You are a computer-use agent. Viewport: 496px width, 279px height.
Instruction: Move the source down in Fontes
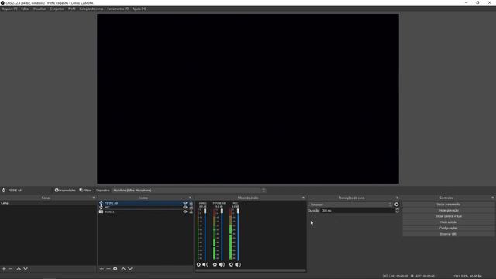130,269
